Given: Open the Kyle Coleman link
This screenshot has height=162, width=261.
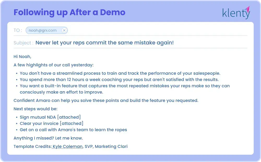Looking at the screenshot, I should (67, 146).
